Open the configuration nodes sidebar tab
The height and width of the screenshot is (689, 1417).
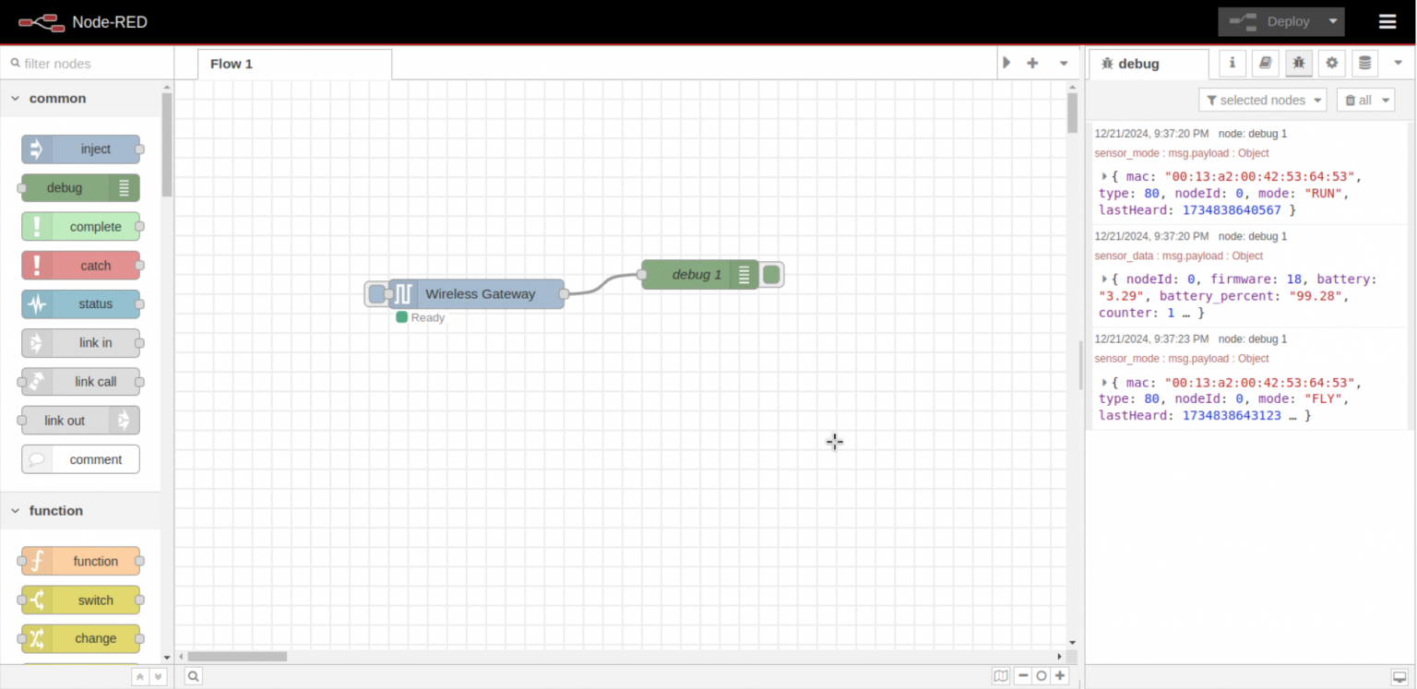pyautogui.click(x=1331, y=63)
